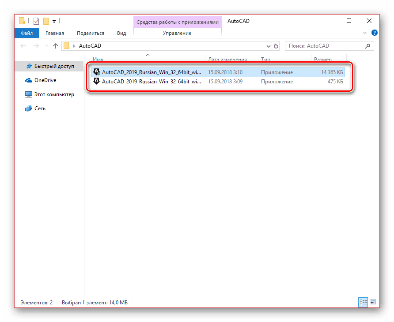
Task: Click the folder icon at title bar left
Action: pyautogui.click(x=22, y=21)
